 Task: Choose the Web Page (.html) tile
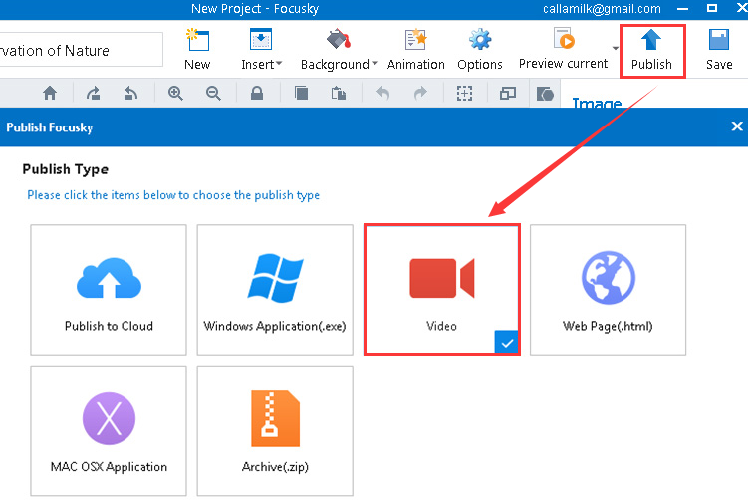pyautogui.click(x=608, y=289)
